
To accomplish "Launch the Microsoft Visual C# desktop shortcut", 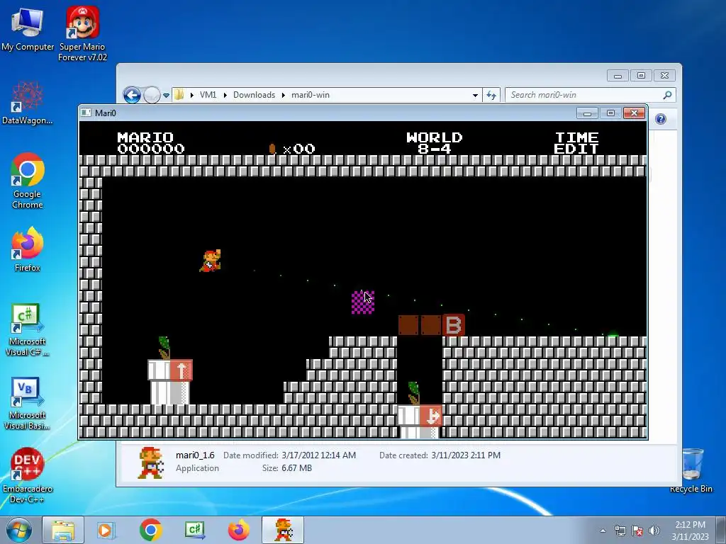I will point(28,329).
